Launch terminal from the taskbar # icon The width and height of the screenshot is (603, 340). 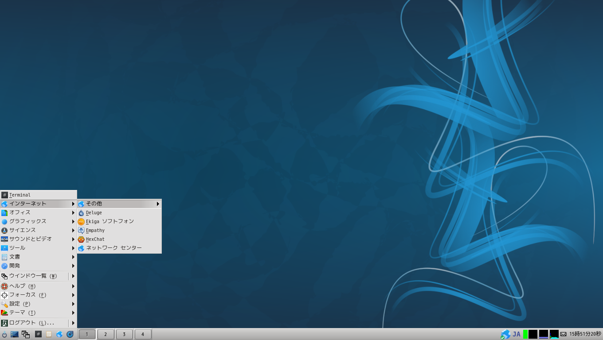pos(38,334)
